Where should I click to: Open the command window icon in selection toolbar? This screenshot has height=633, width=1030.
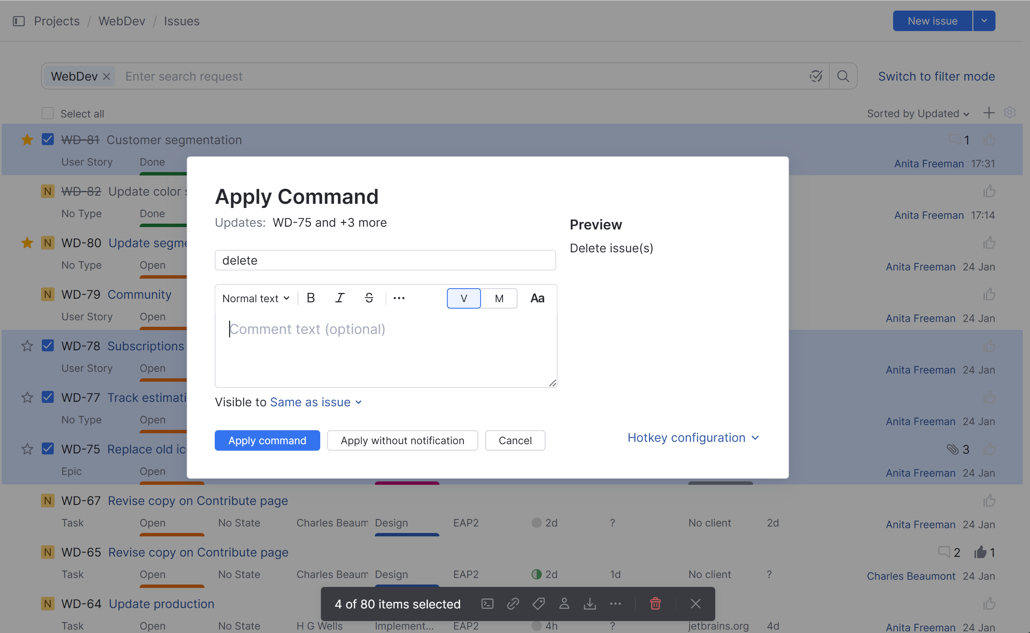487,604
